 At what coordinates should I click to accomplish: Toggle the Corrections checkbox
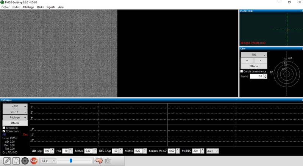(x=4, y=131)
